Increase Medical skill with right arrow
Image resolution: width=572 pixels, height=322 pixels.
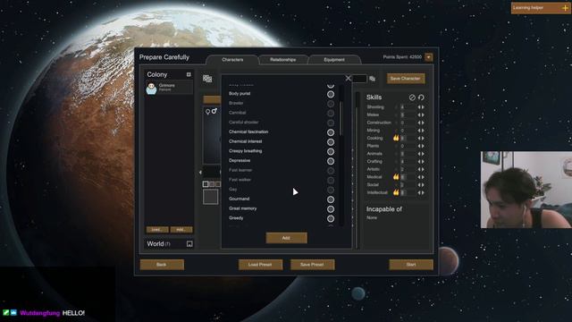tap(423, 177)
